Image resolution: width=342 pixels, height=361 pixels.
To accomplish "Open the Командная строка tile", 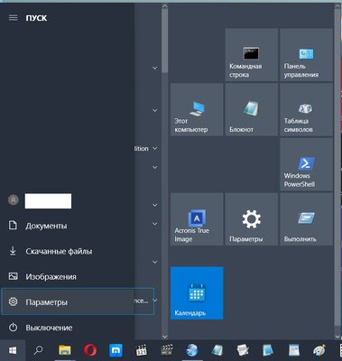I will pyautogui.click(x=252, y=55).
